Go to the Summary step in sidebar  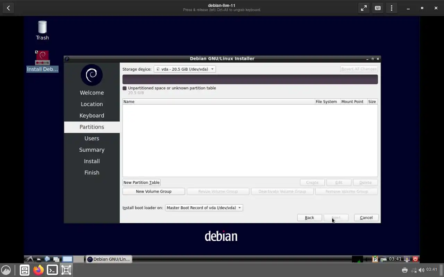[92, 150]
